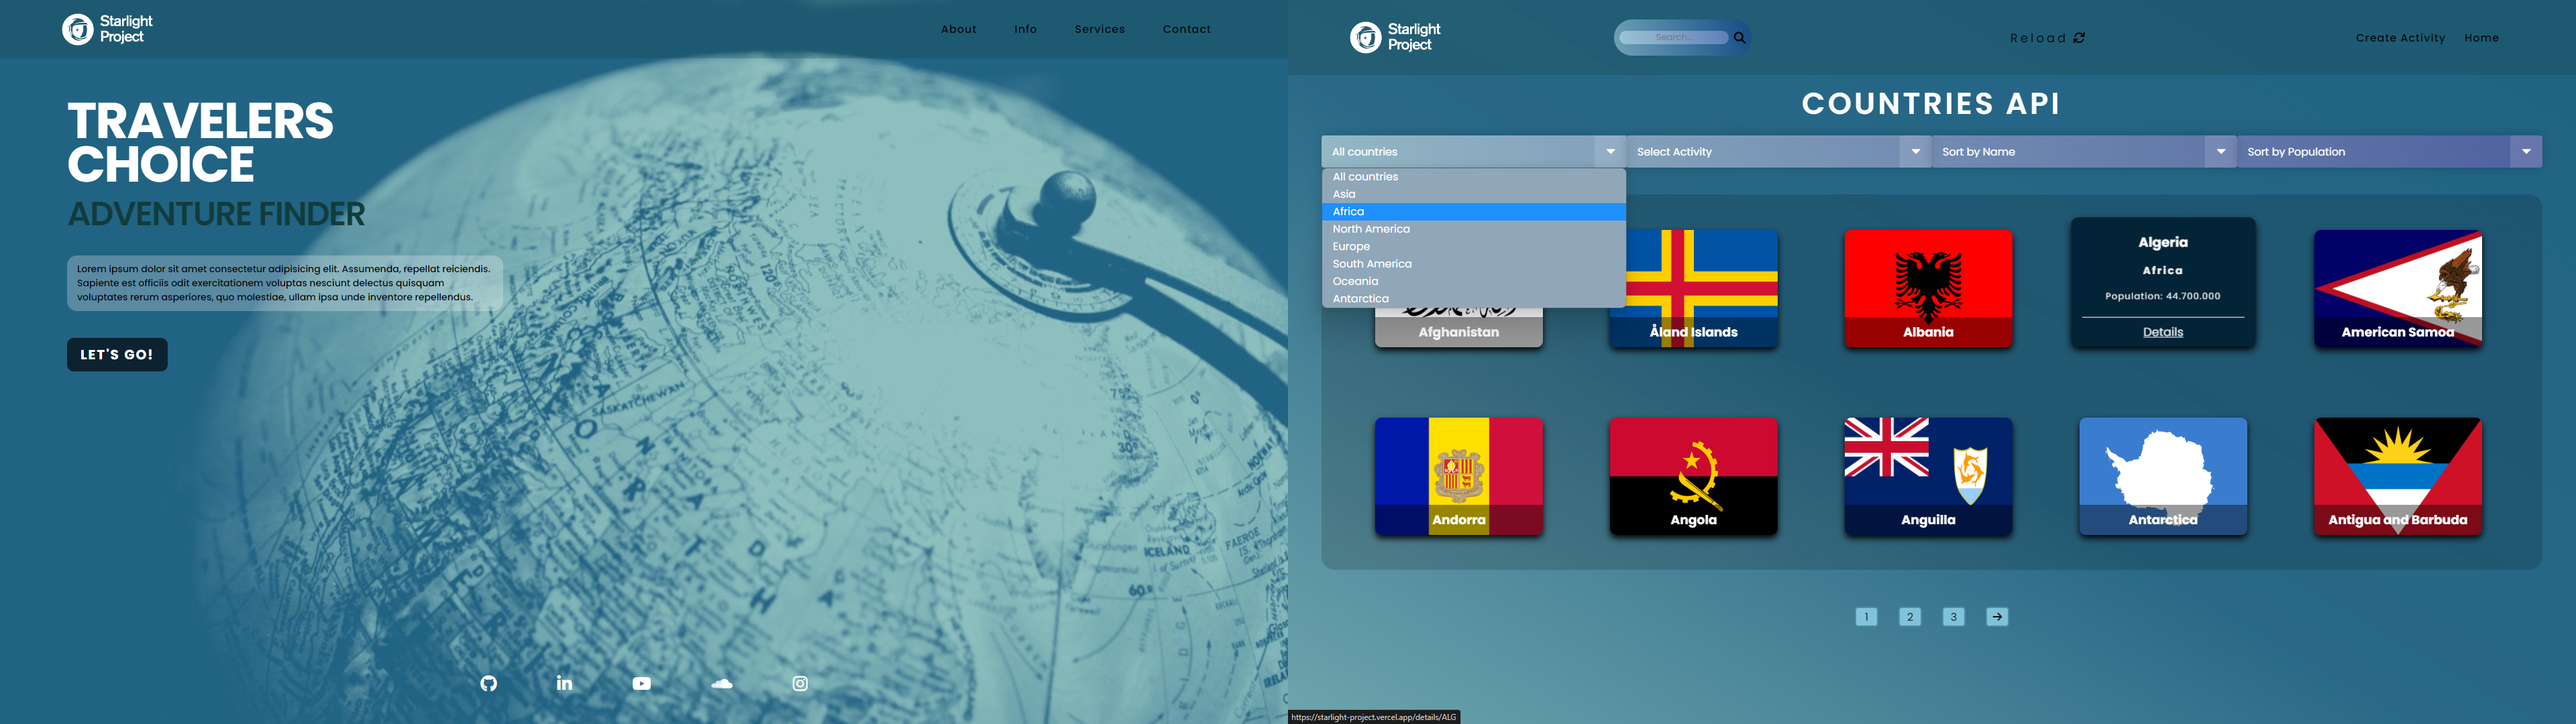Viewport: 2576px width, 724px height.
Task: Open the Sort by Population dropdown
Action: click(2388, 152)
